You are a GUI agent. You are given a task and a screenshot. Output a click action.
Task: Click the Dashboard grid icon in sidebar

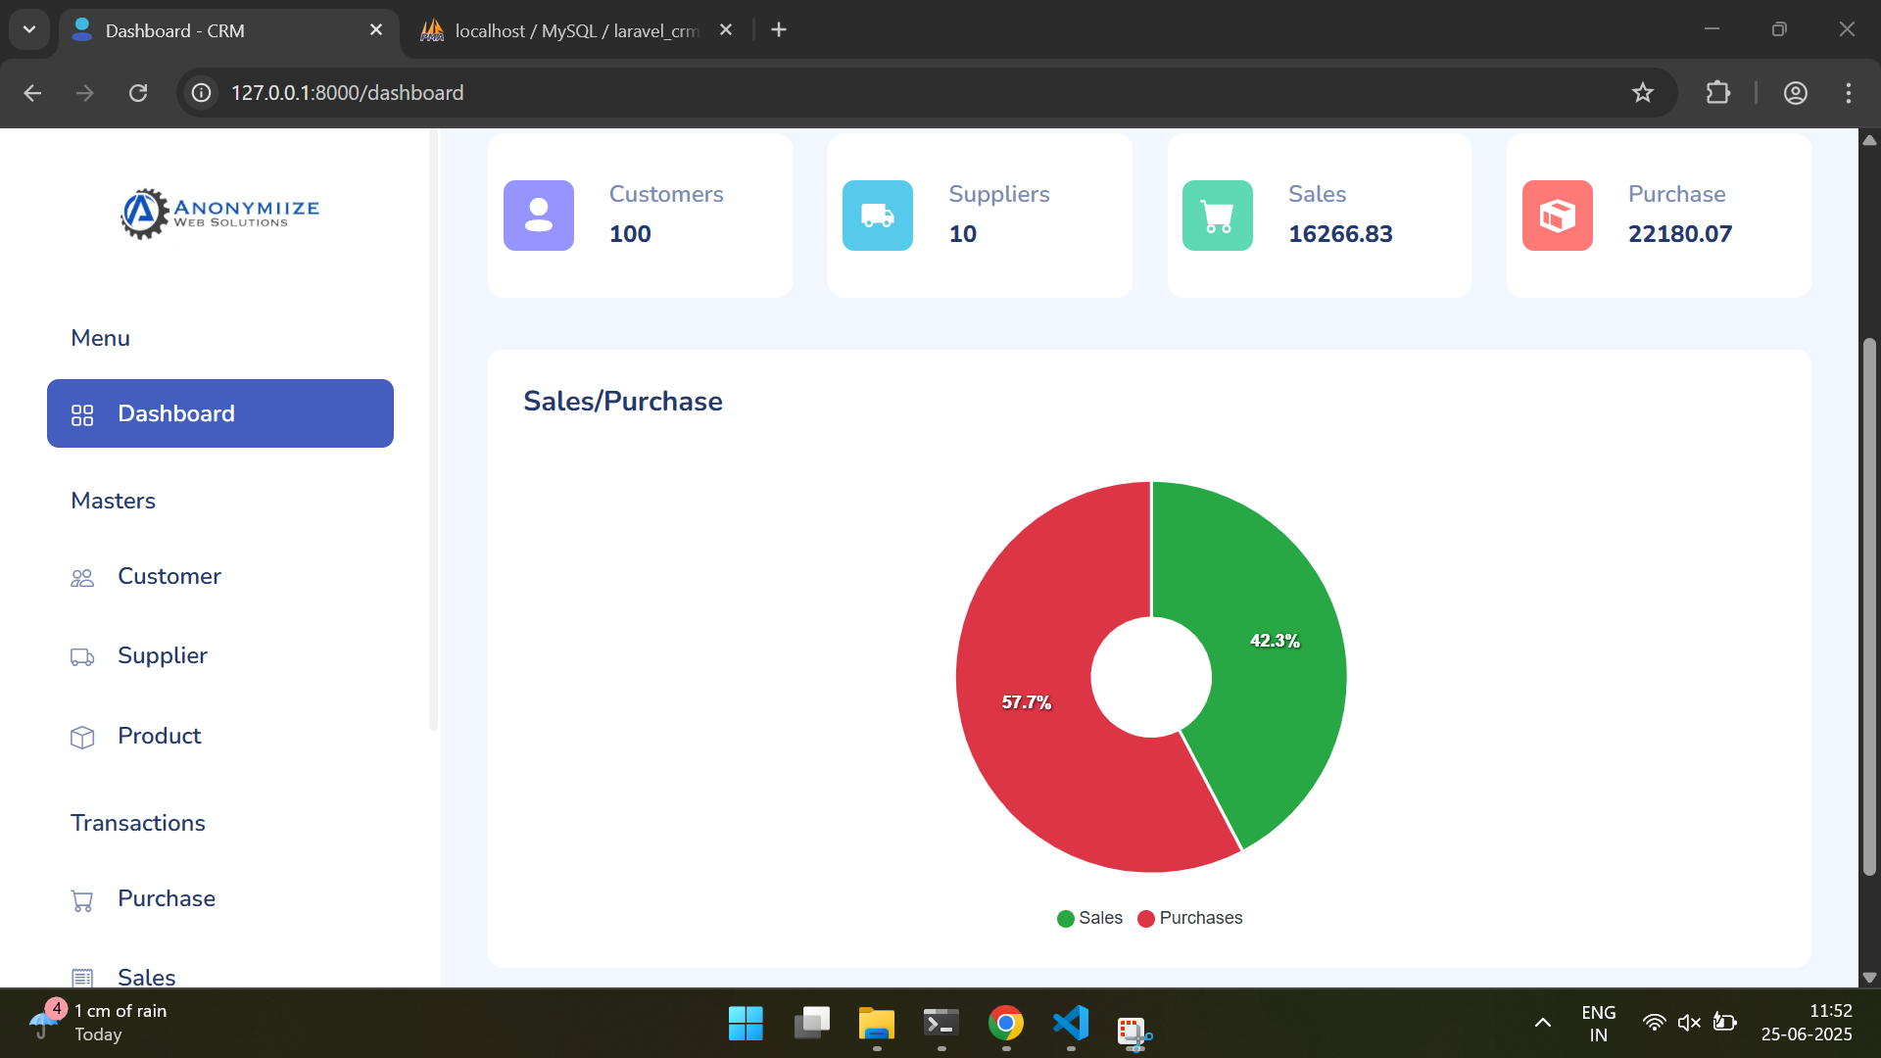pyautogui.click(x=82, y=414)
